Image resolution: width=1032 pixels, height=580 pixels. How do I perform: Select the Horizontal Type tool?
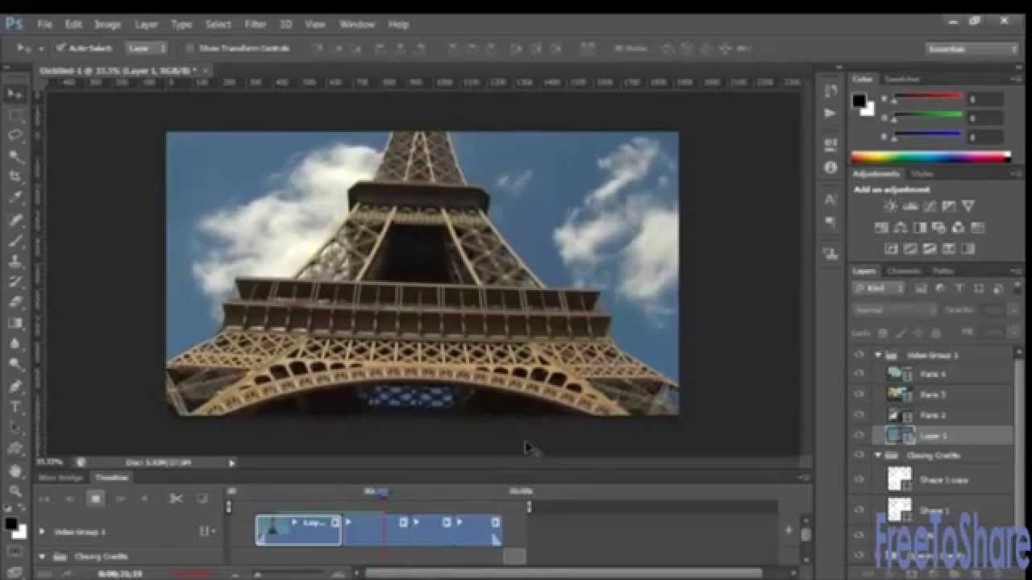pyautogui.click(x=15, y=408)
